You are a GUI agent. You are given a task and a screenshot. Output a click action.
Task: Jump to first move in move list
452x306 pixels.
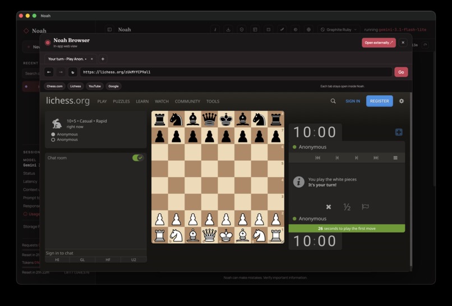click(317, 158)
